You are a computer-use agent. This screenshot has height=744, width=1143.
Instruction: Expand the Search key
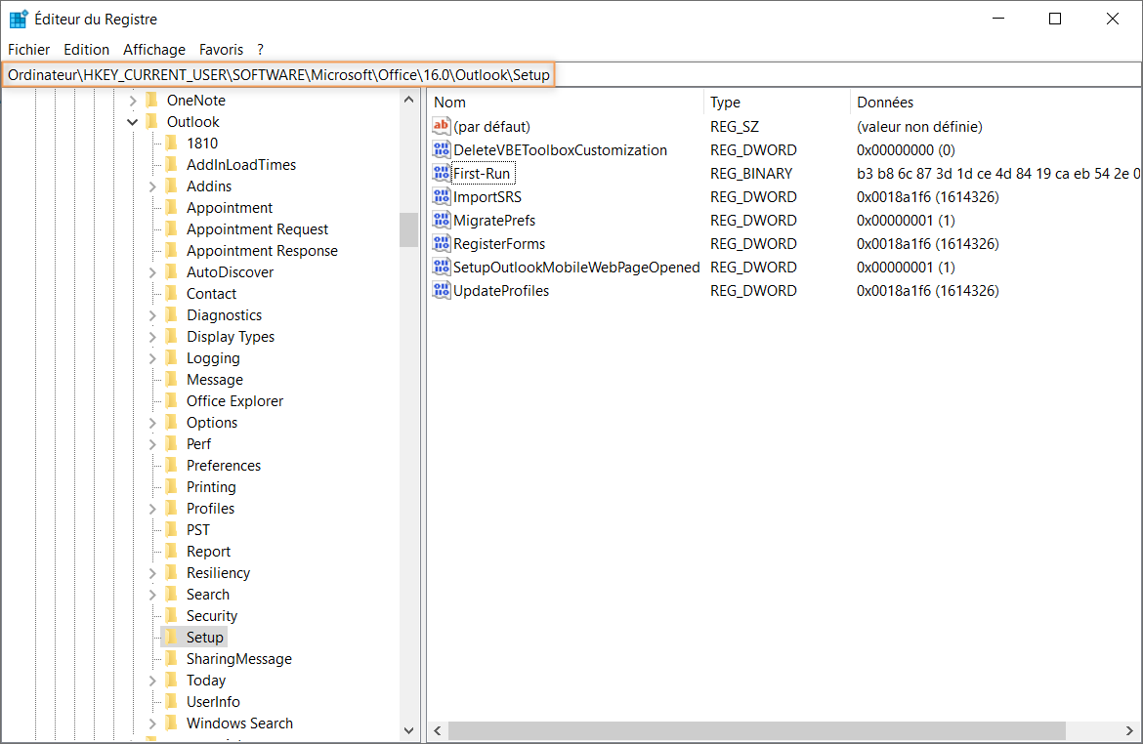pyautogui.click(x=152, y=595)
